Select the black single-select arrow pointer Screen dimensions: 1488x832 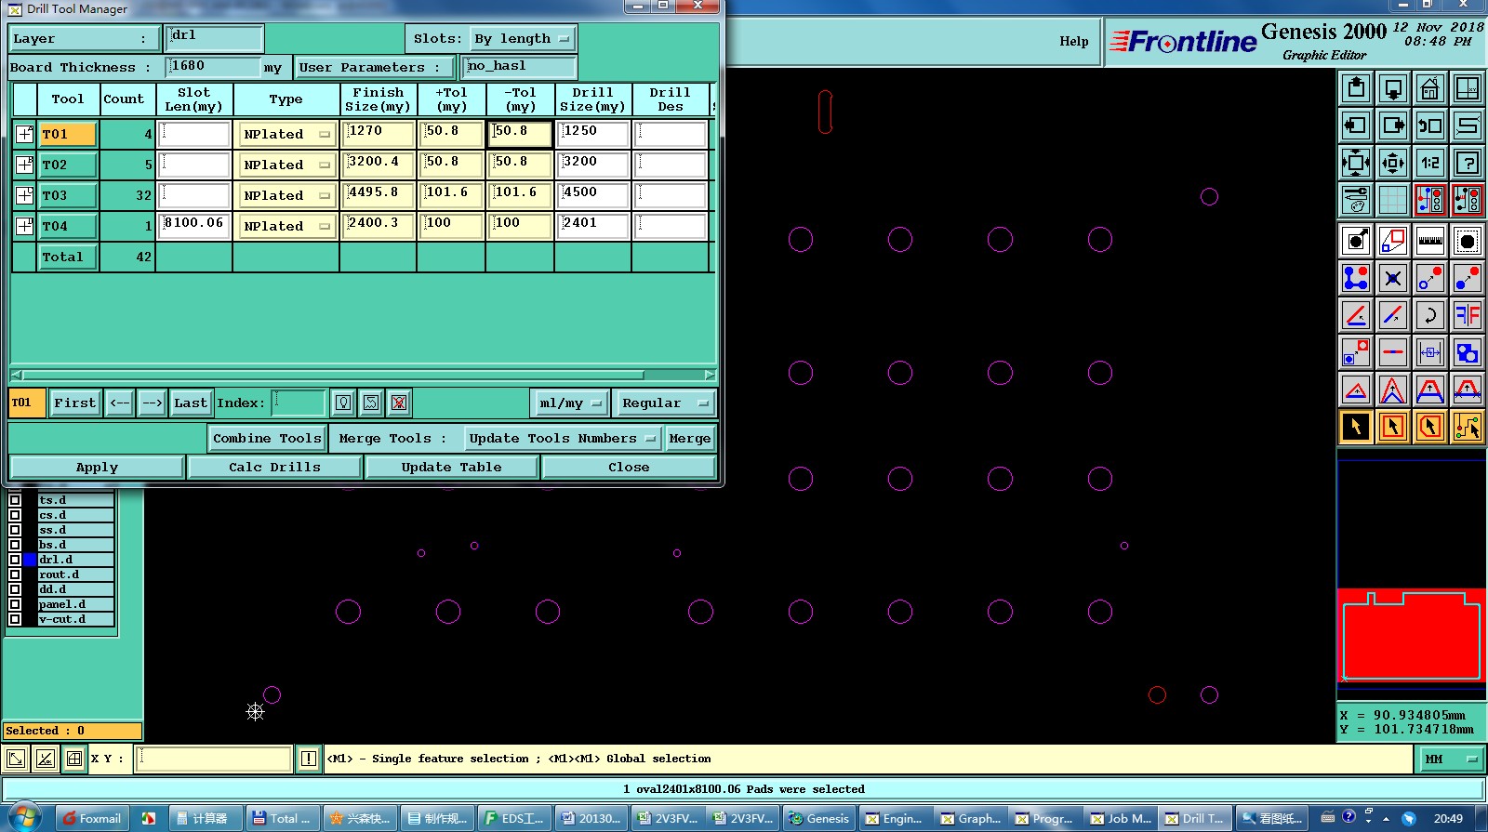pyautogui.click(x=1356, y=427)
